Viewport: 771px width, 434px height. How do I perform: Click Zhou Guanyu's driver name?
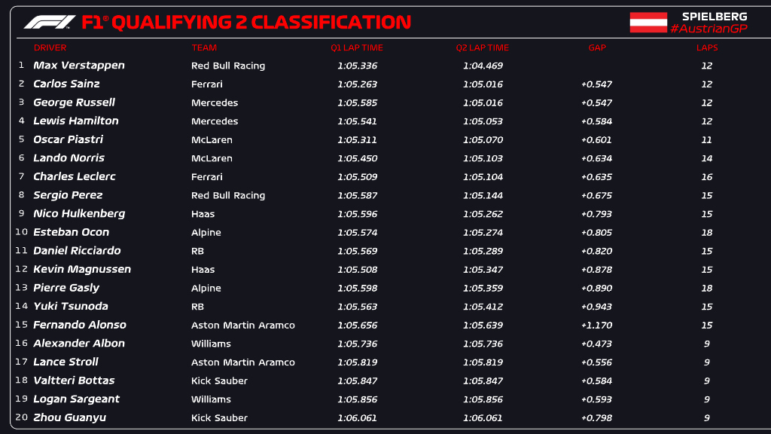(69, 417)
